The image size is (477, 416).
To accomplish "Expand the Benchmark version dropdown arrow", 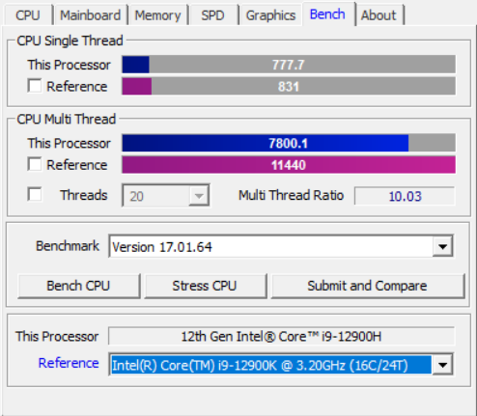I will coord(443,246).
